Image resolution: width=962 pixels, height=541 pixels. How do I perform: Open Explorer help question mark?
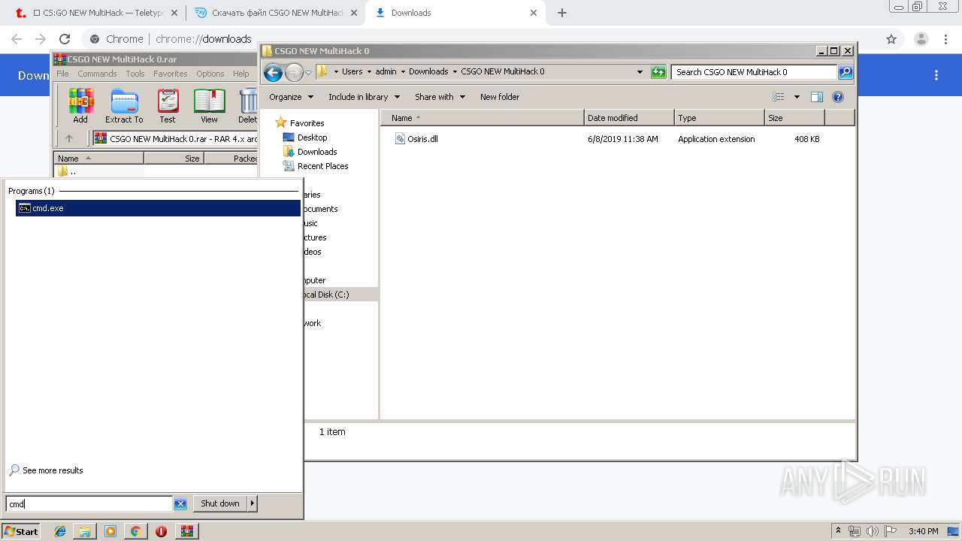tap(838, 97)
